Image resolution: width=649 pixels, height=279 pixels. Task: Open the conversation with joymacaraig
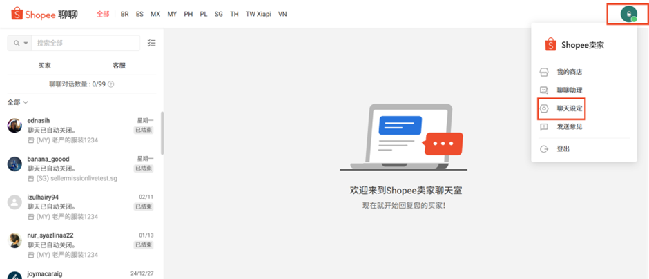coord(81,273)
